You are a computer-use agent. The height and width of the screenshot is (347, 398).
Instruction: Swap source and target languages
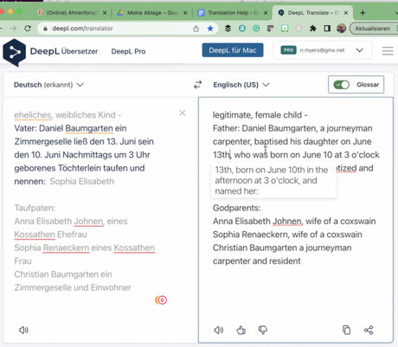[198, 85]
